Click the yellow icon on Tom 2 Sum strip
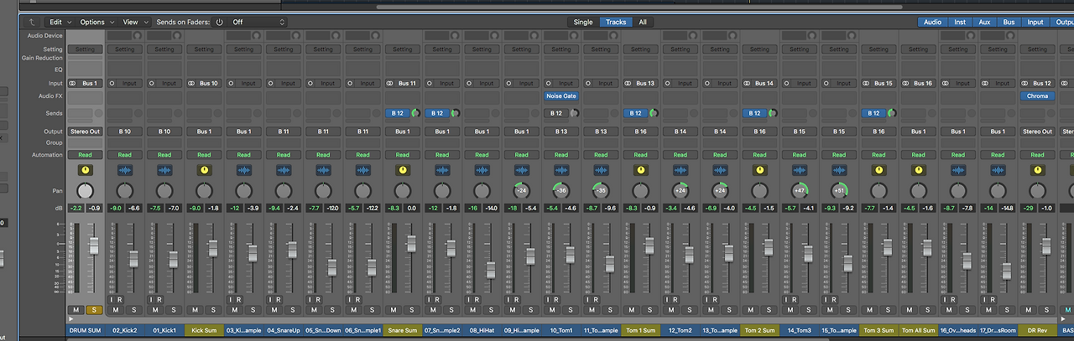The width and height of the screenshot is (1074, 341). click(x=760, y=170)
